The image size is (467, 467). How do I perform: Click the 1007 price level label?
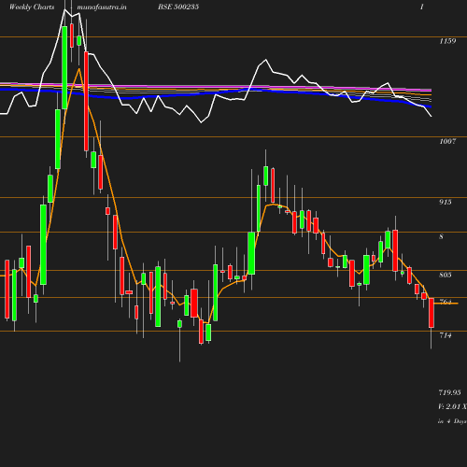pos(447,141)
